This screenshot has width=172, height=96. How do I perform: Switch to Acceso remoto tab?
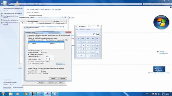[x=60, y=23]
